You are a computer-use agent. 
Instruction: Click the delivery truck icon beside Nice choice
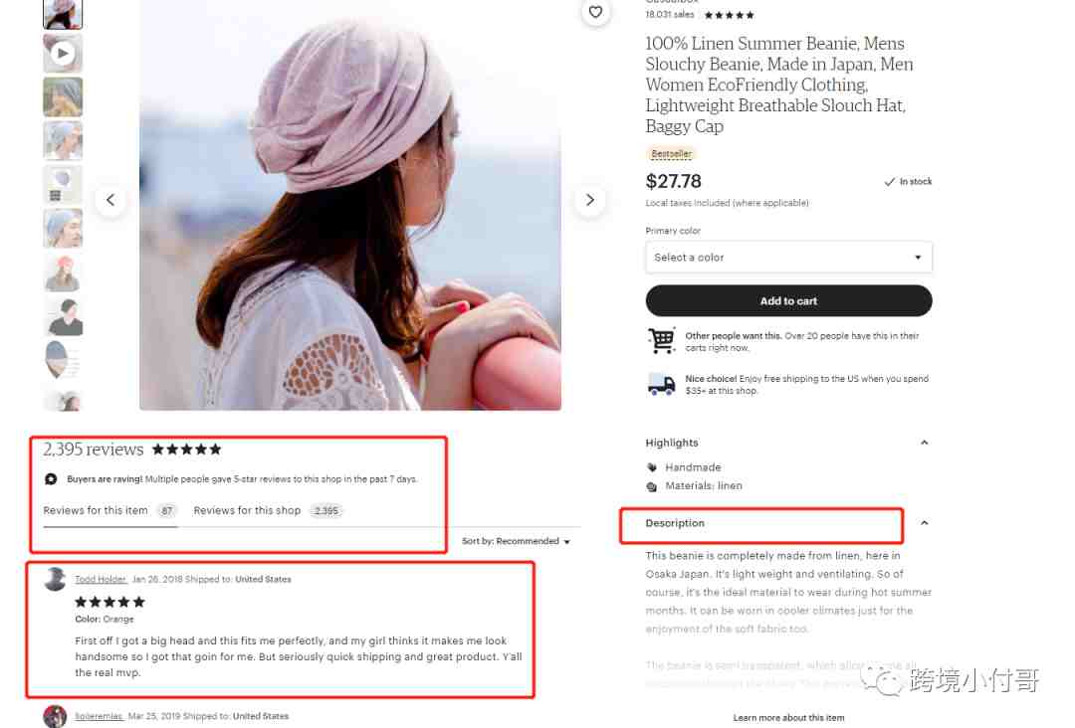tap(661, 384)
